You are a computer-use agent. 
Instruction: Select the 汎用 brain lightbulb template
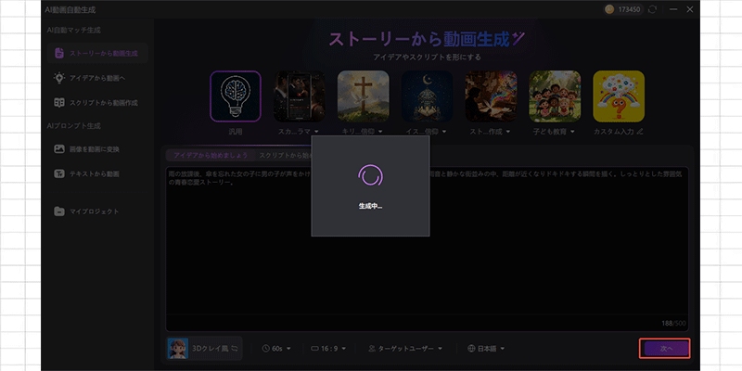point(236,96)
